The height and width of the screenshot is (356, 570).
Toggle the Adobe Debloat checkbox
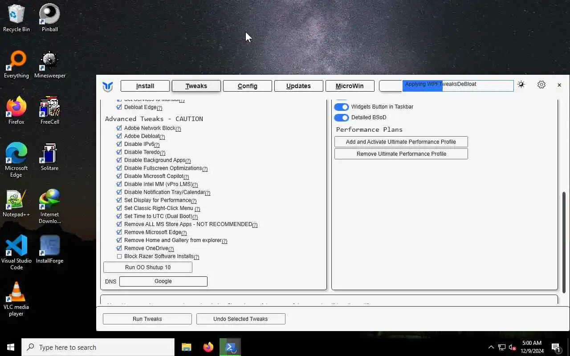119,136
